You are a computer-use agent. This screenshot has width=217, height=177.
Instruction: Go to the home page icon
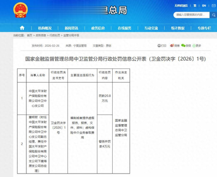22,28
